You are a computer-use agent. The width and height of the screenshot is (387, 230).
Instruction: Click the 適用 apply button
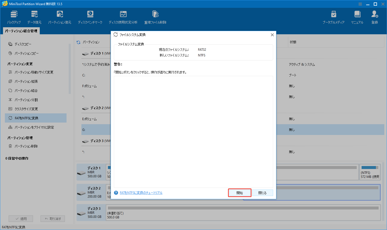click(21, 218)
